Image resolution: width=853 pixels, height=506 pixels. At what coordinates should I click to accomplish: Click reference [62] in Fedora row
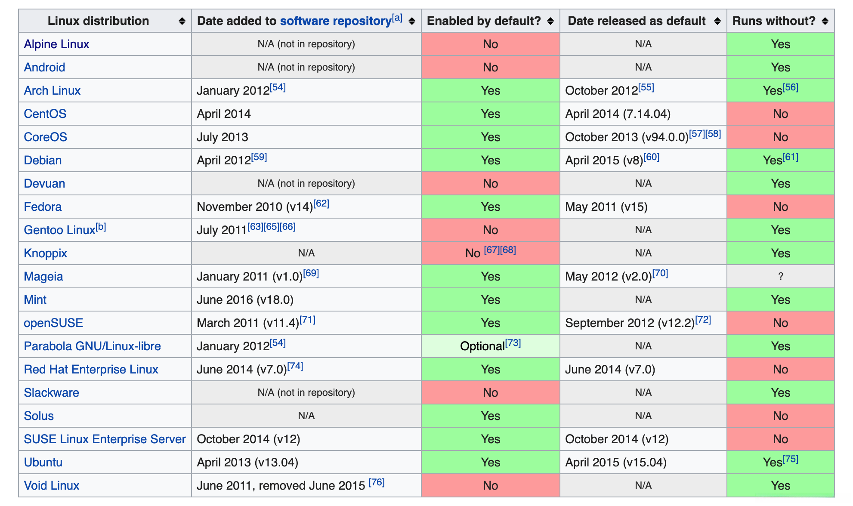point(321,204)
